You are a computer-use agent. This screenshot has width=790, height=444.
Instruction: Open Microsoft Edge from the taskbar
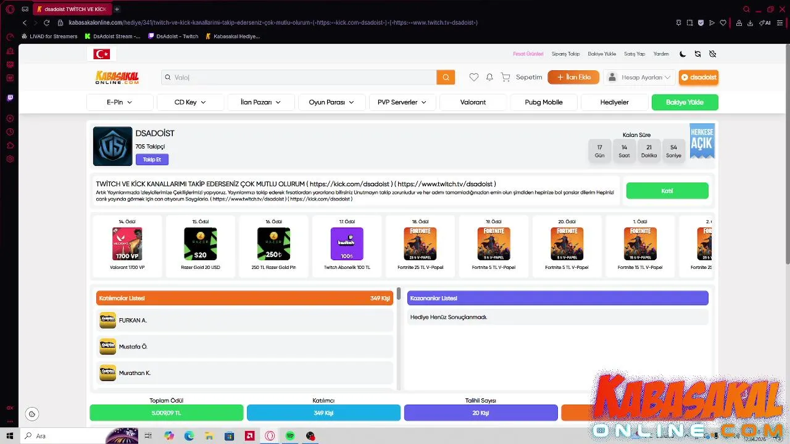(x=189, y=436)
